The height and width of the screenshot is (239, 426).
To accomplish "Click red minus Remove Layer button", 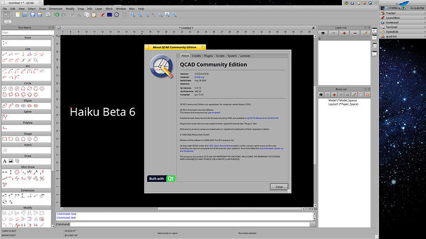I will tap(355, 33).
